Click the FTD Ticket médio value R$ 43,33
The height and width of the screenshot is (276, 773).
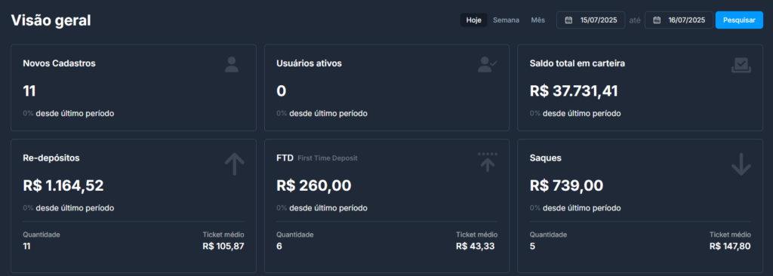476,246
